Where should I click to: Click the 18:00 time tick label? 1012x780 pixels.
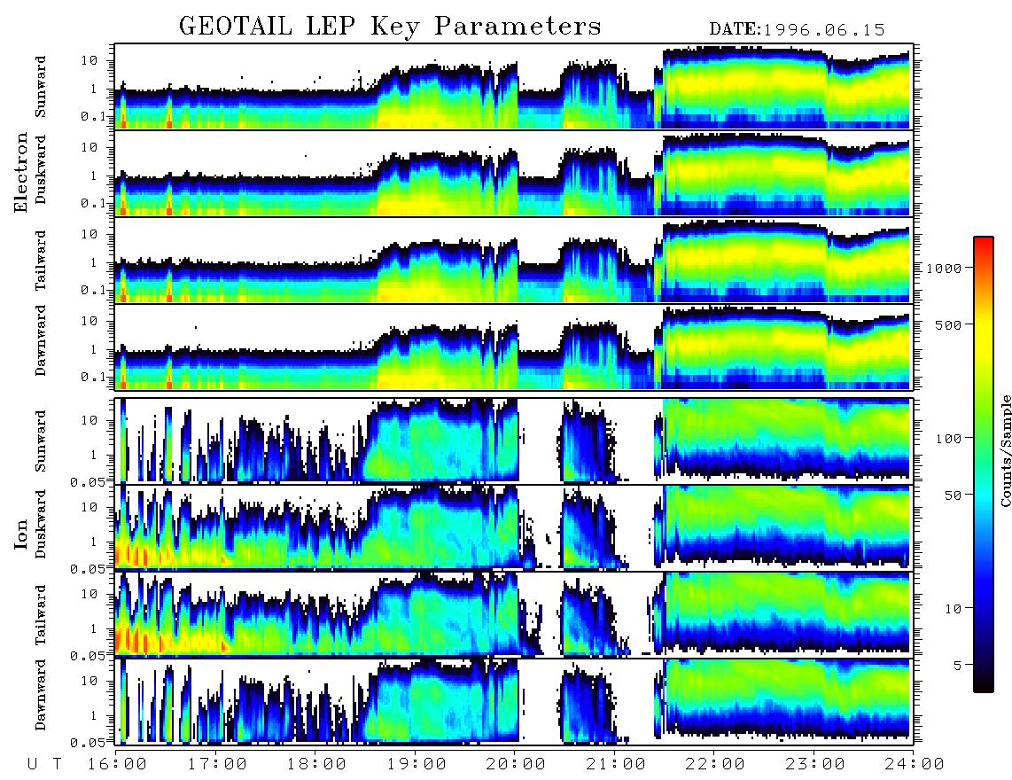pos(316,765)
